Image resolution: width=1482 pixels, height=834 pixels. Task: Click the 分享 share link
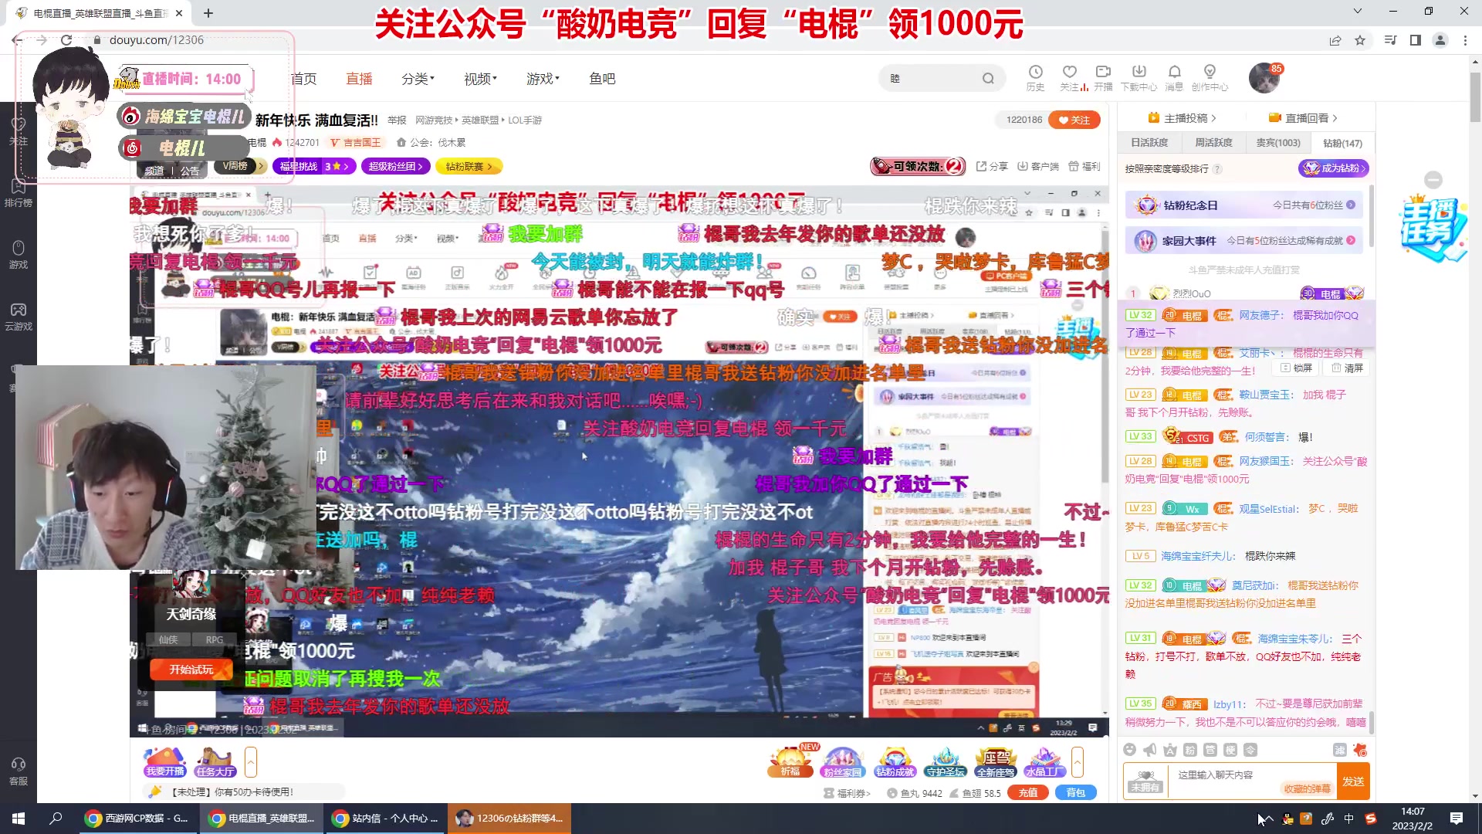[x=993, y=166]
